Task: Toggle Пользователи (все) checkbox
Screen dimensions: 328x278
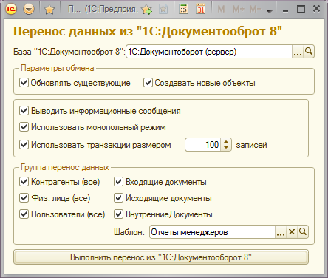Action: pyautogui.click(x=24, y=214)
